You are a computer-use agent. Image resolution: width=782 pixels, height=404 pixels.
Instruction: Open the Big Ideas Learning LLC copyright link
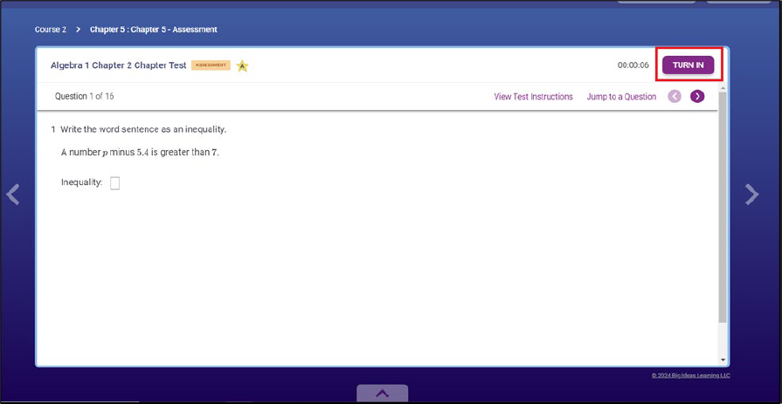click(690, 375)
